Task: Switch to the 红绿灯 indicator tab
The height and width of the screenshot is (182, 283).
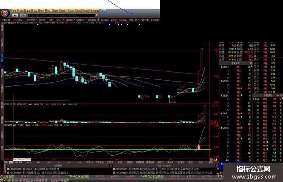Action: 160,162
